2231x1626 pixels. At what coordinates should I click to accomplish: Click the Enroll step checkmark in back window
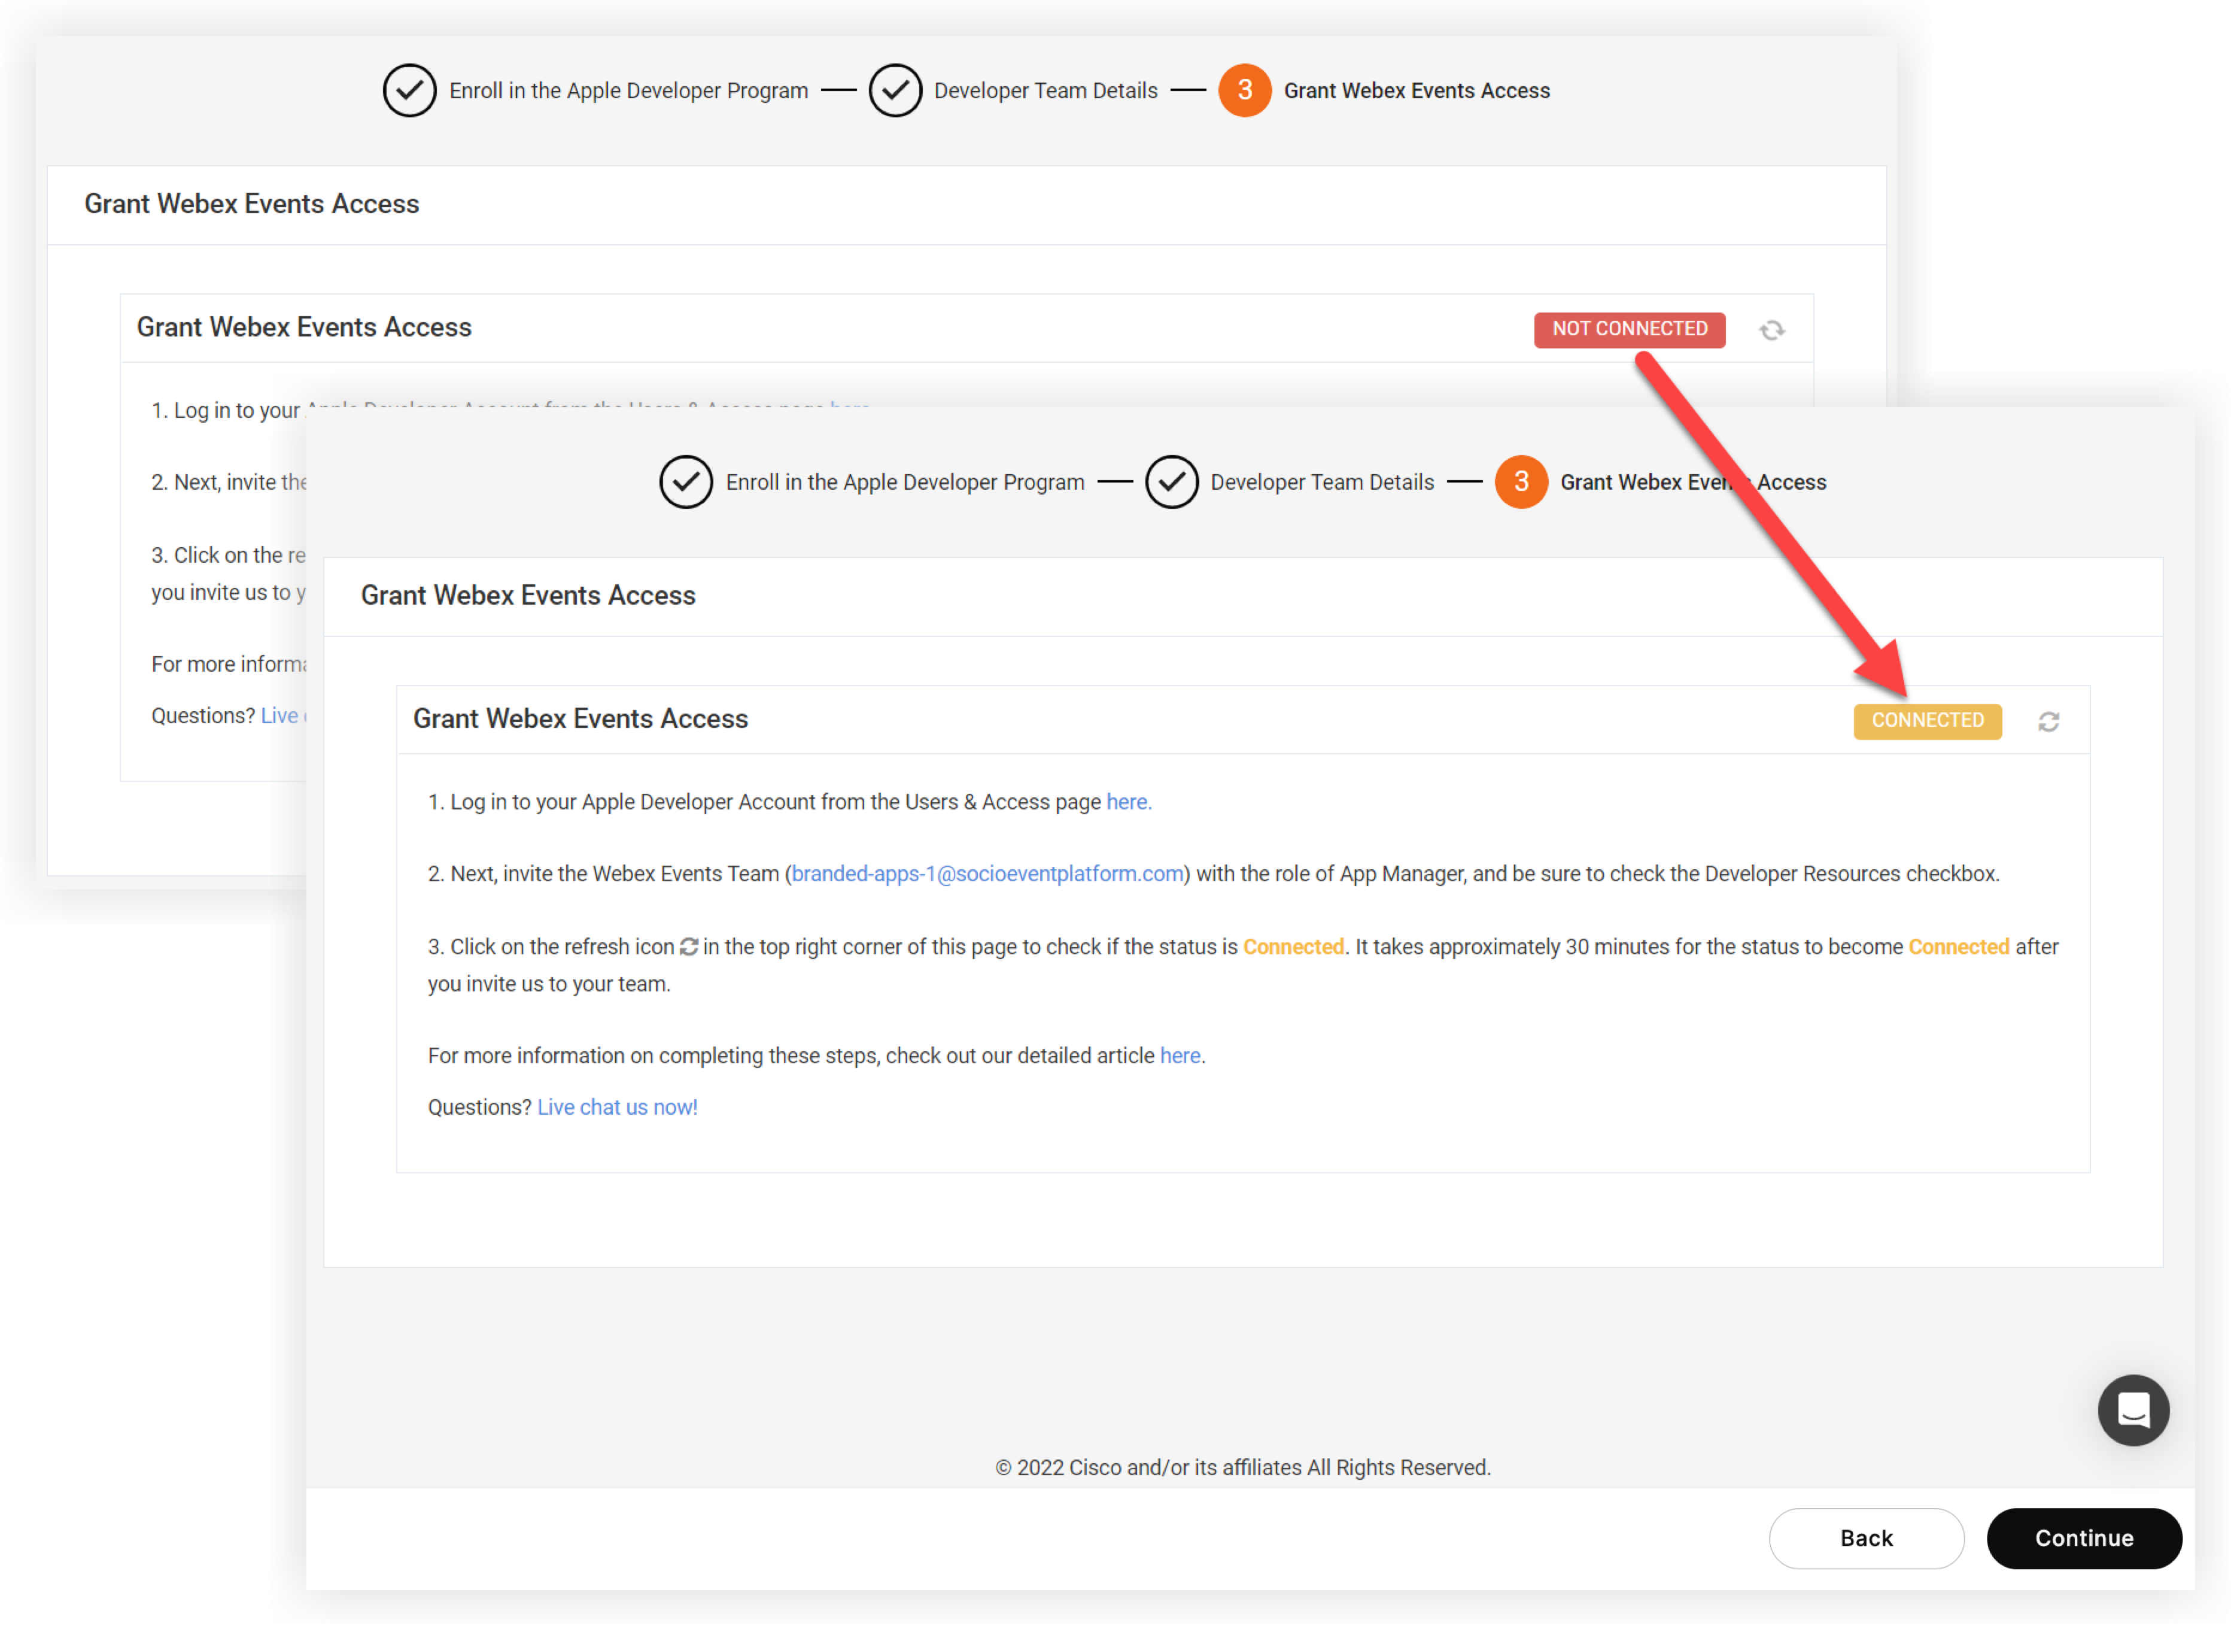pyautogui.click(x=409, y=90)
